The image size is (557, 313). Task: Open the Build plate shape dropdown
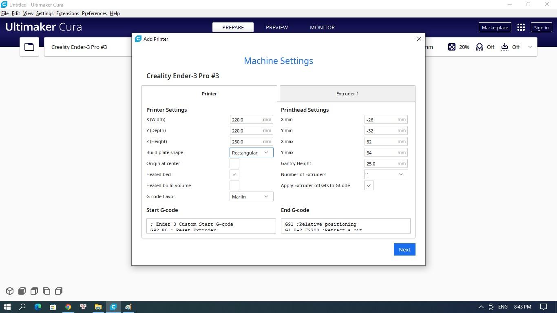tap(251, 152)
